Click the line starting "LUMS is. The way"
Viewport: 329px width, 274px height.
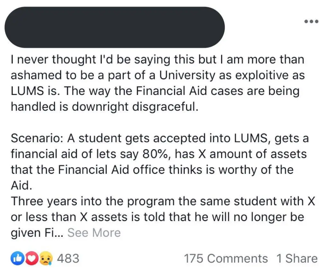click(155, 91)
